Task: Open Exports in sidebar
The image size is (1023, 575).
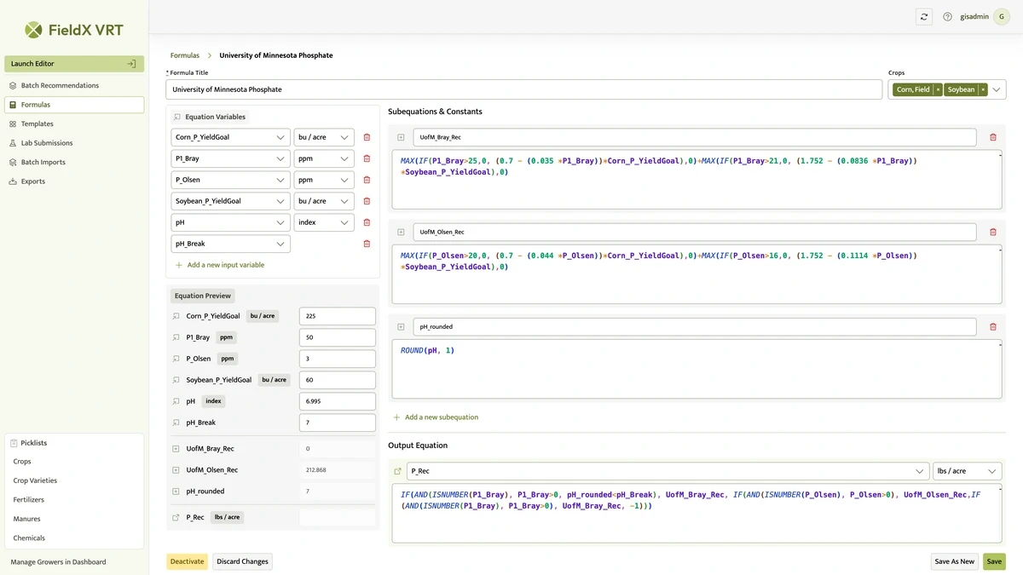Action: (x=74, y=181)
